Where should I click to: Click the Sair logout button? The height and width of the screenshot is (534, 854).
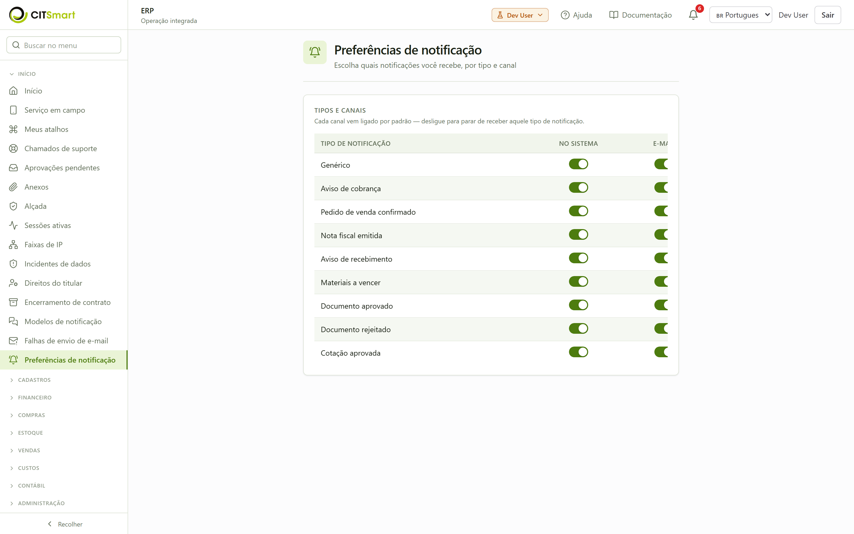coord(828,15)
